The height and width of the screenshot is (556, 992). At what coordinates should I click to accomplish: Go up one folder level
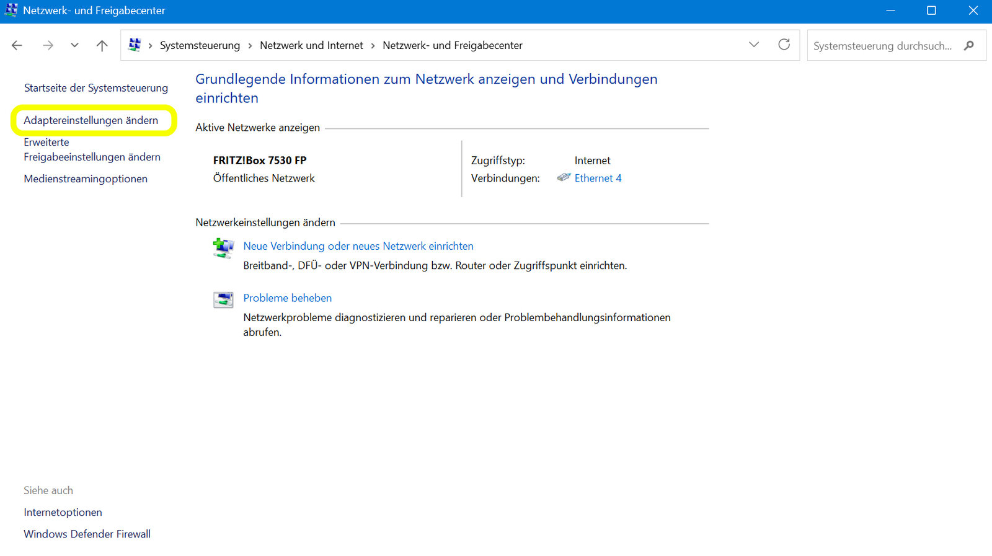102,45
